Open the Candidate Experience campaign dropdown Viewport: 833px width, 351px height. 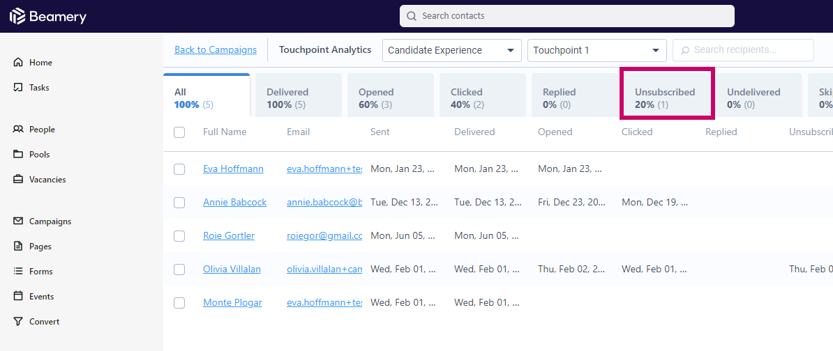452,50
